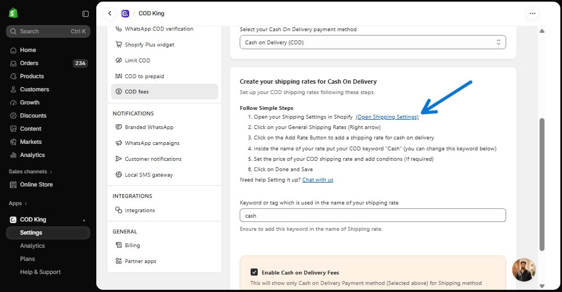Click the WhatsApp campaigns megaphone icon
This screenshot has width=562, height=292.
coord(119,143)
